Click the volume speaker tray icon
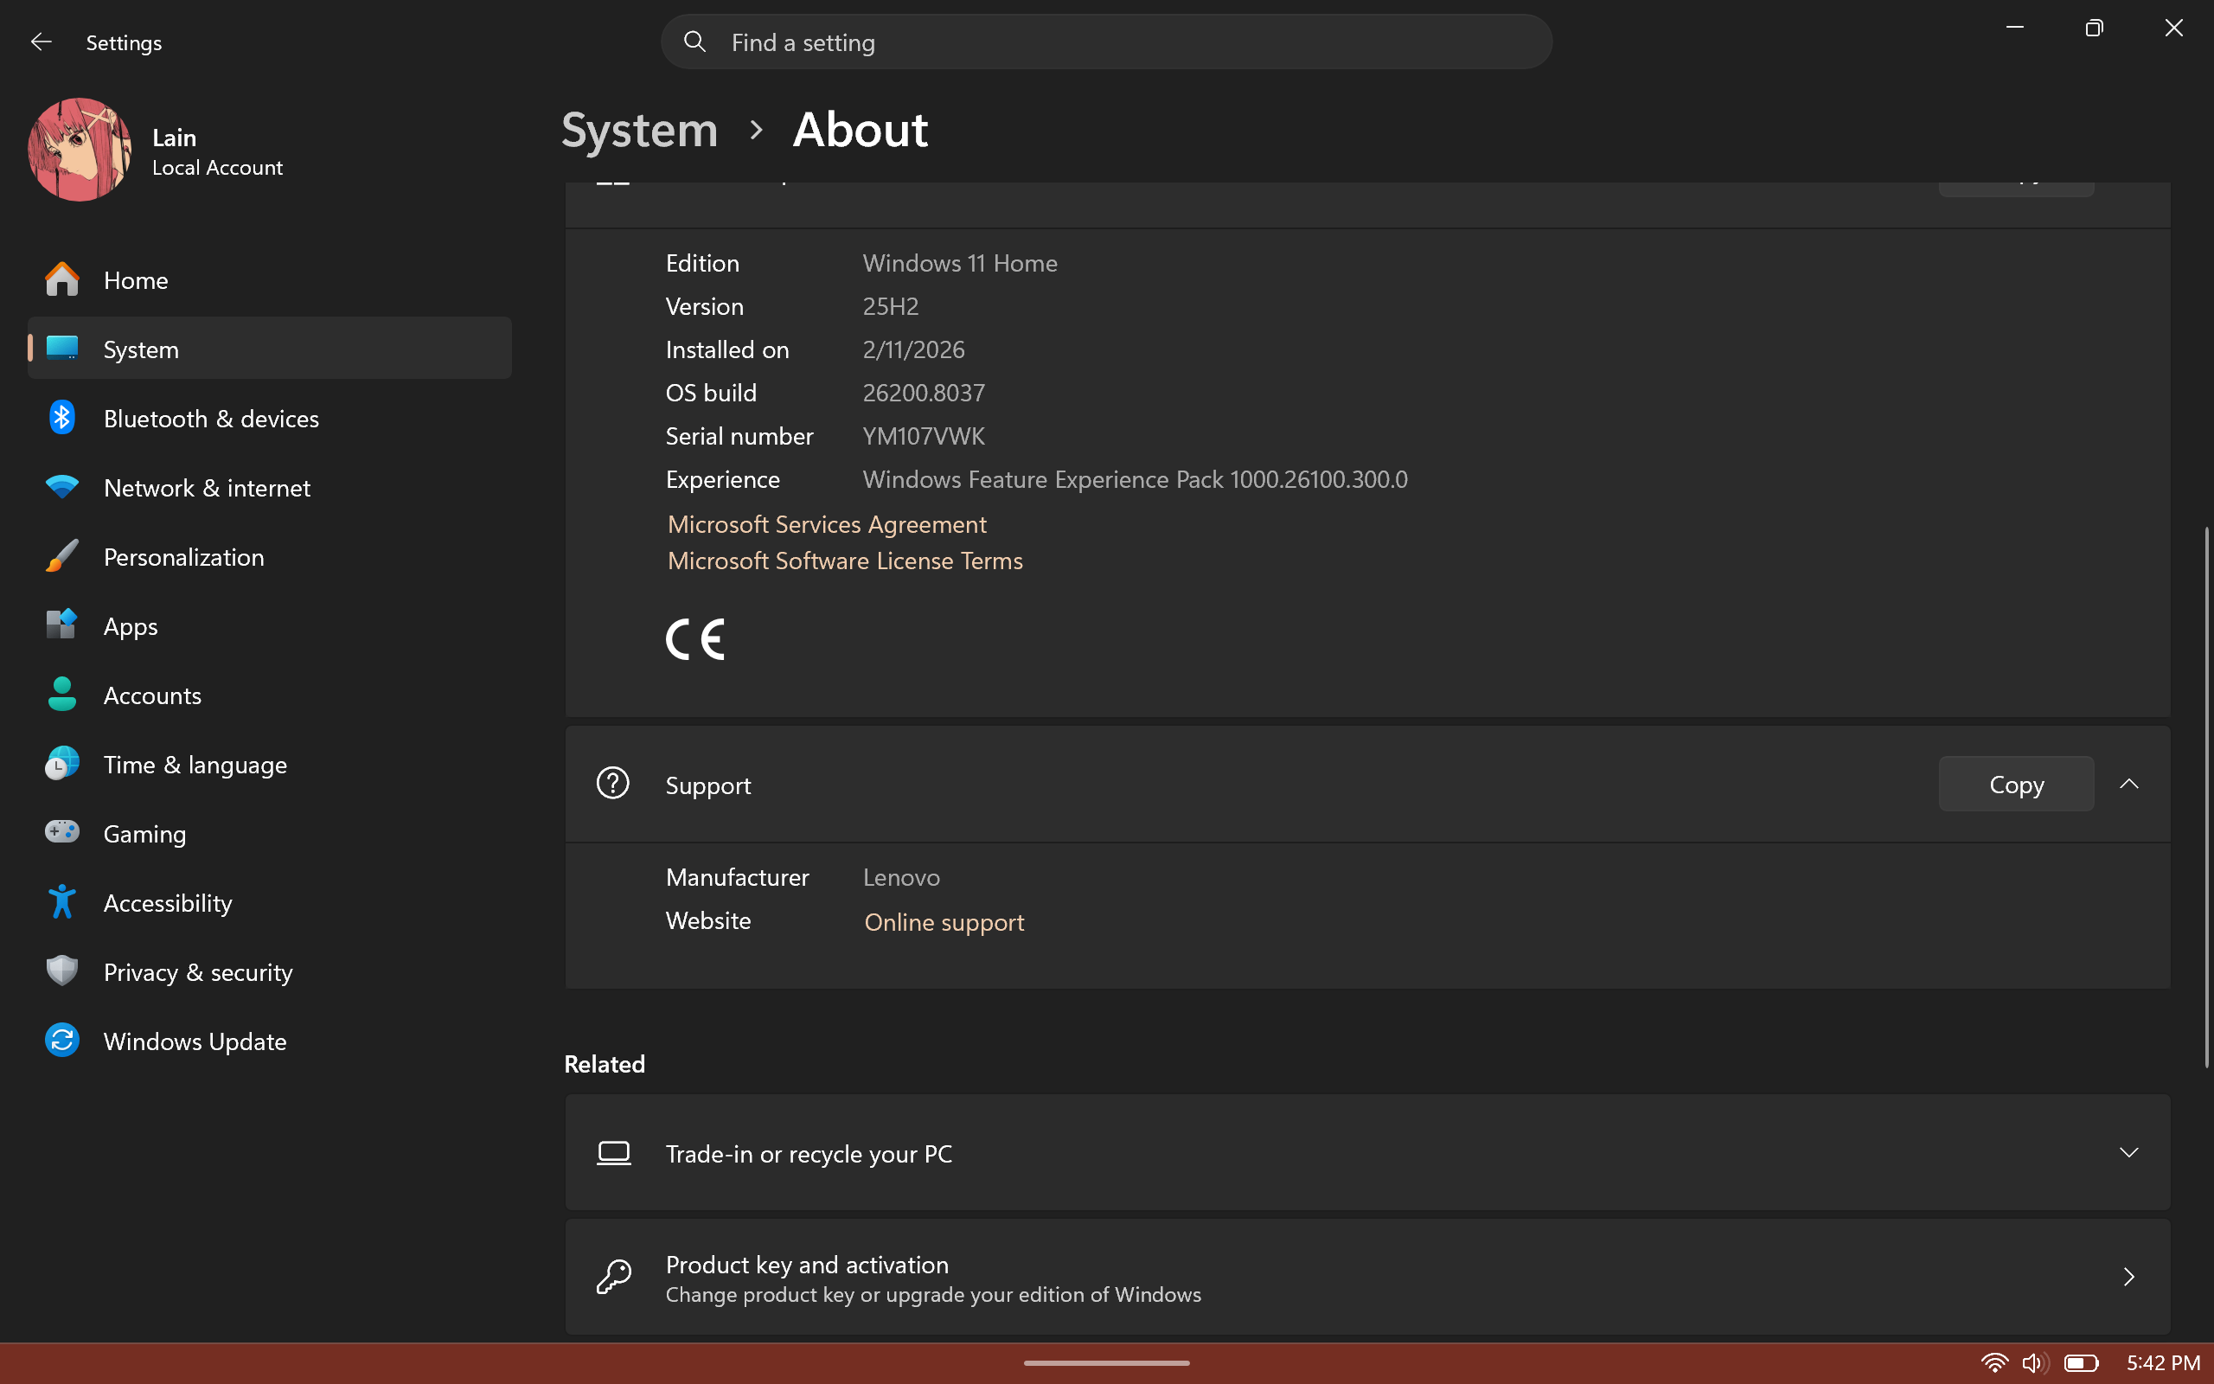The image size is (2214, 1384). pyautogui.click(x=2033, y=1363)
